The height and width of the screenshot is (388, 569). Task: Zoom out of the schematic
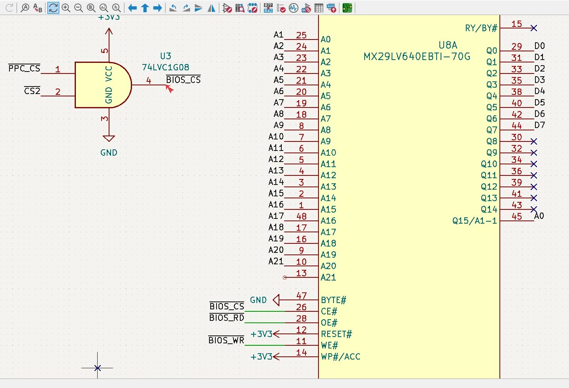coord(79,8)
